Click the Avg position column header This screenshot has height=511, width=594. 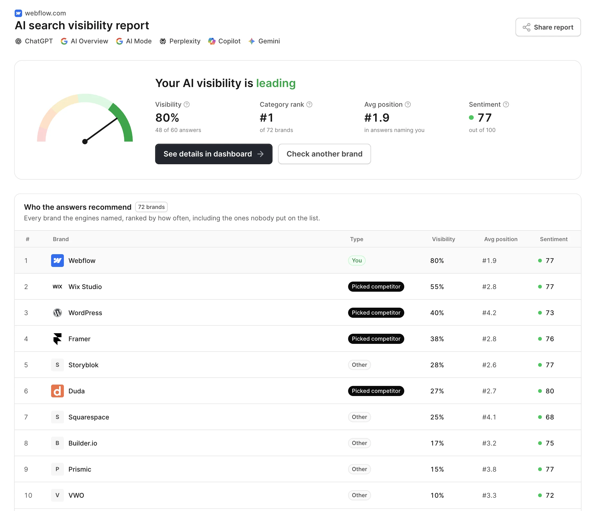(x=501, y=239)
